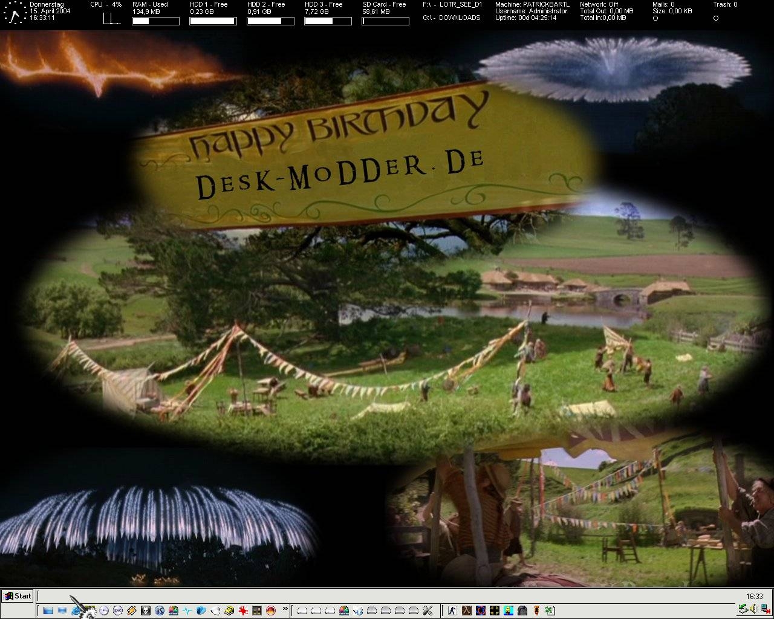
Task: Expand quick launch overflow chevron
Action: coord(285,608)
